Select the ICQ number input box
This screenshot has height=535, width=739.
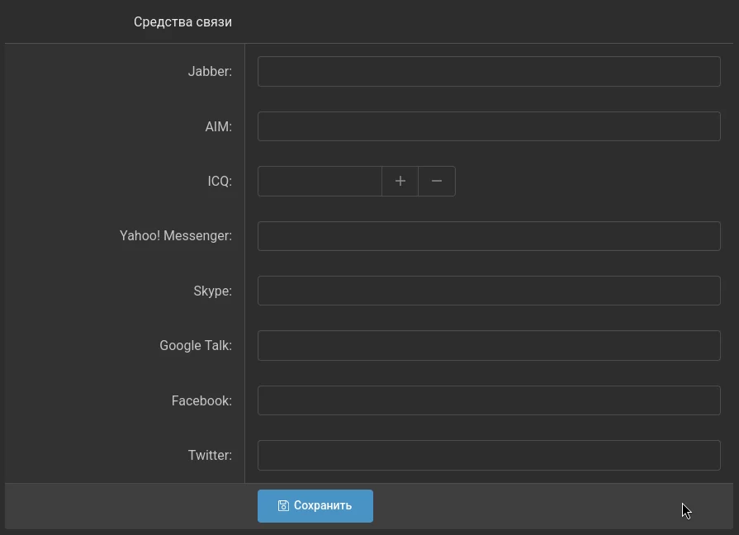(320, 182)
